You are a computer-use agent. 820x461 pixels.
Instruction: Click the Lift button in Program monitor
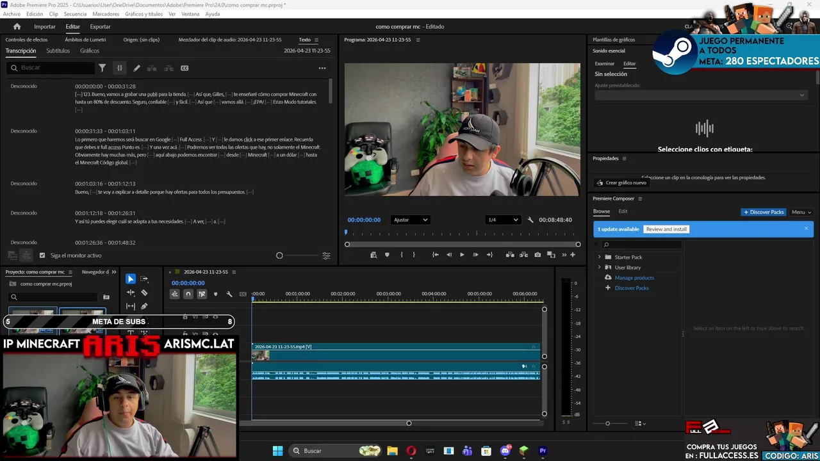tap(510, 255)
